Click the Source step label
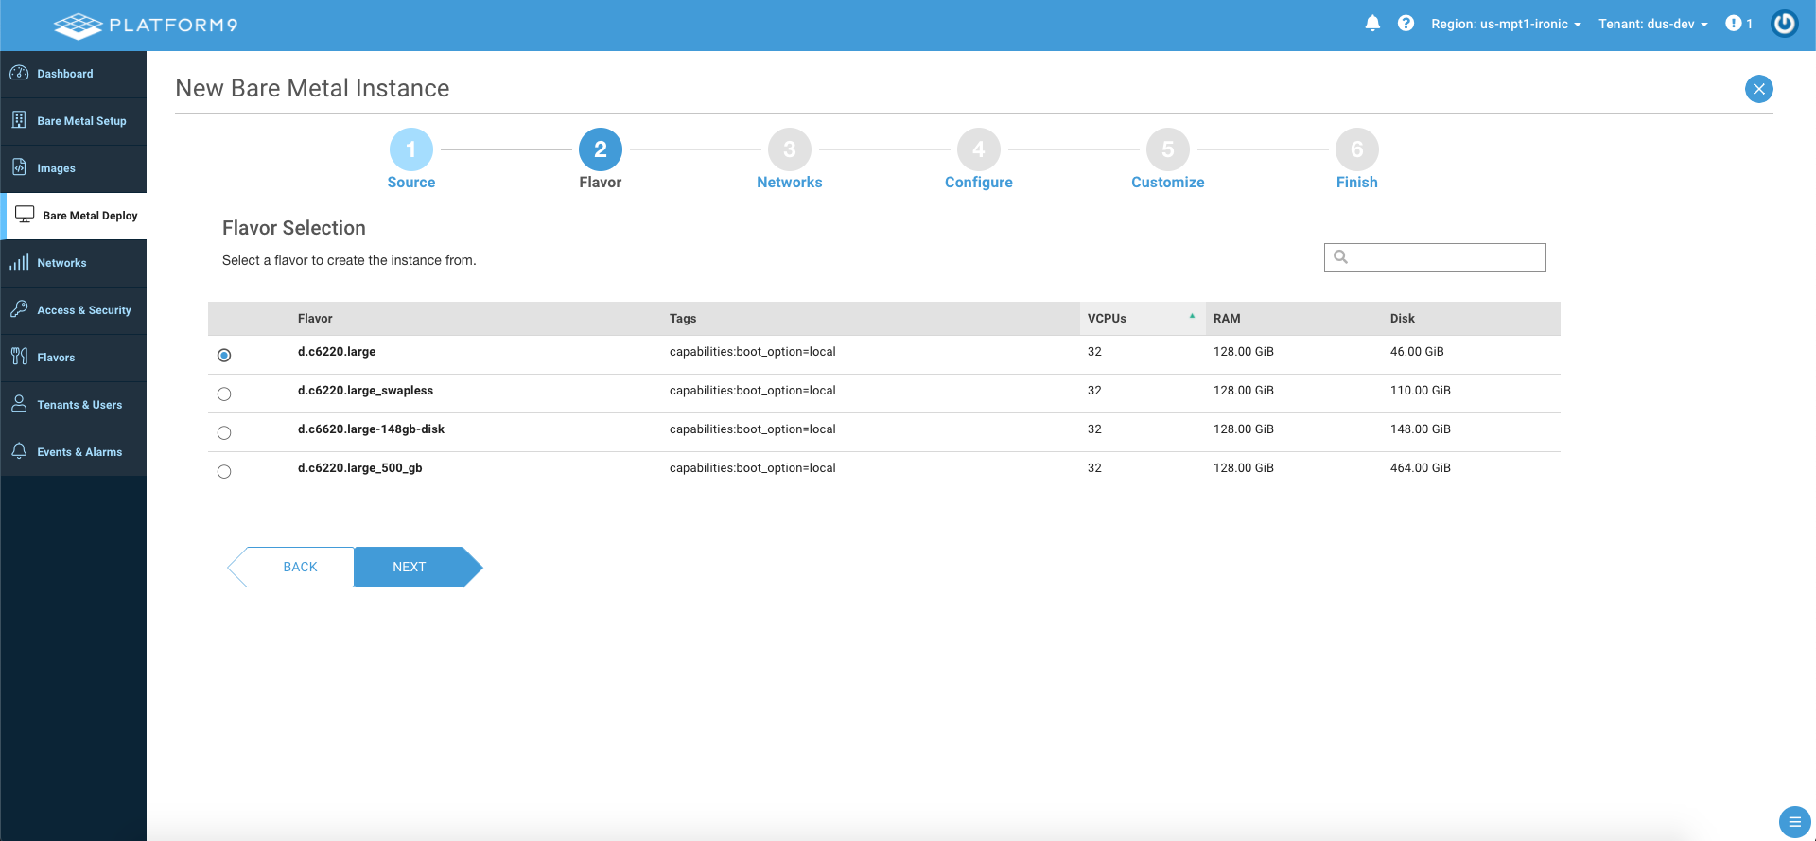1816x841 pixels. [x=411, y=183]
